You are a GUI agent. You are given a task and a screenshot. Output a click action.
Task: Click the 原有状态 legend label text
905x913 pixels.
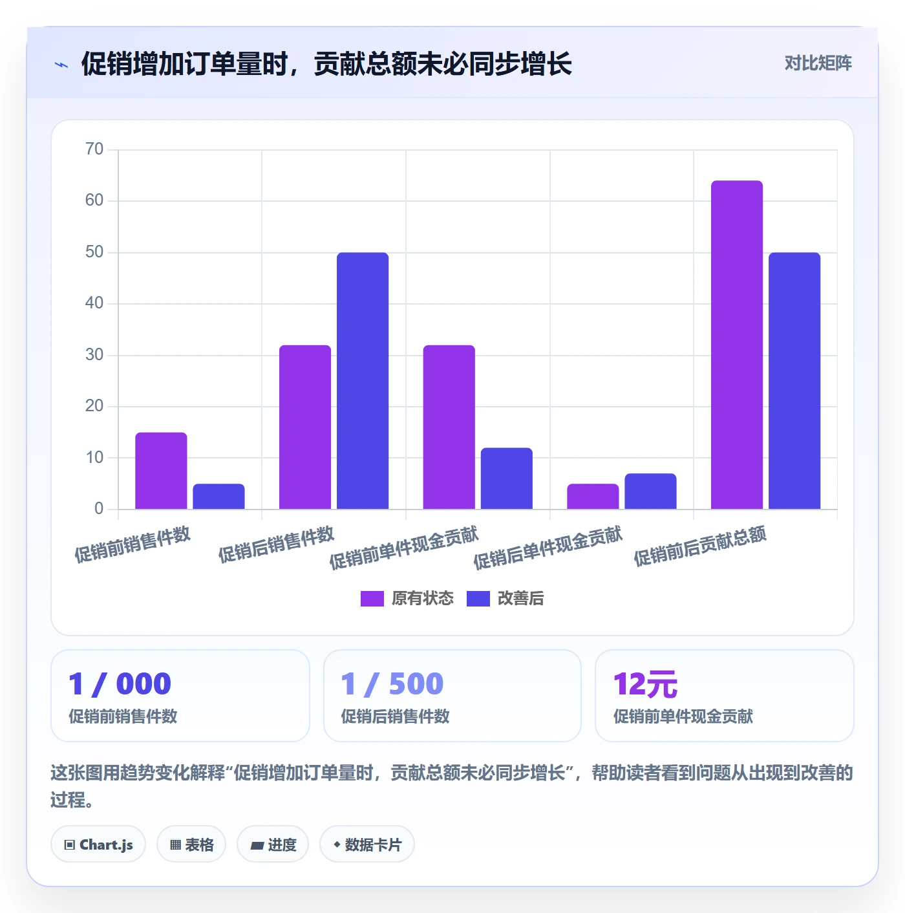423,599
